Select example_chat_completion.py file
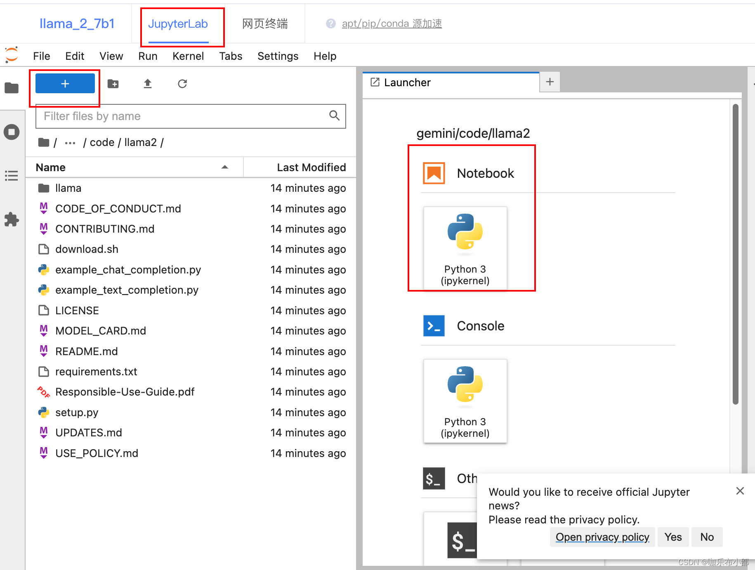The width and height of the screenshot is (755, 570). point(191,270)
